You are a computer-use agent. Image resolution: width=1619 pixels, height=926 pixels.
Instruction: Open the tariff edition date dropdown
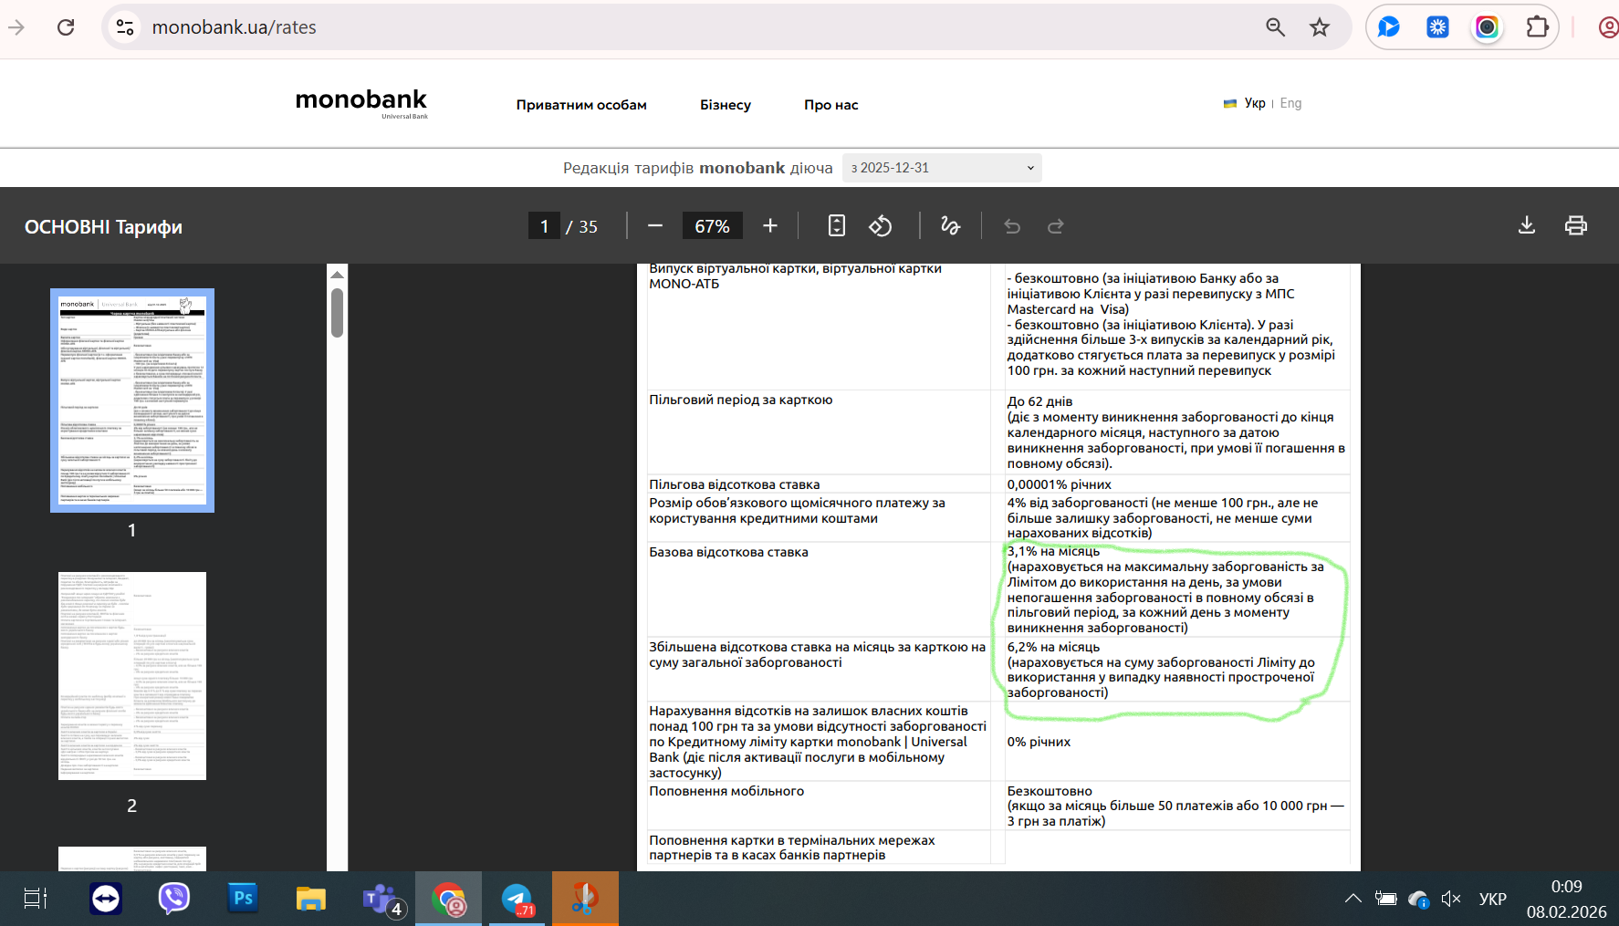942,168
